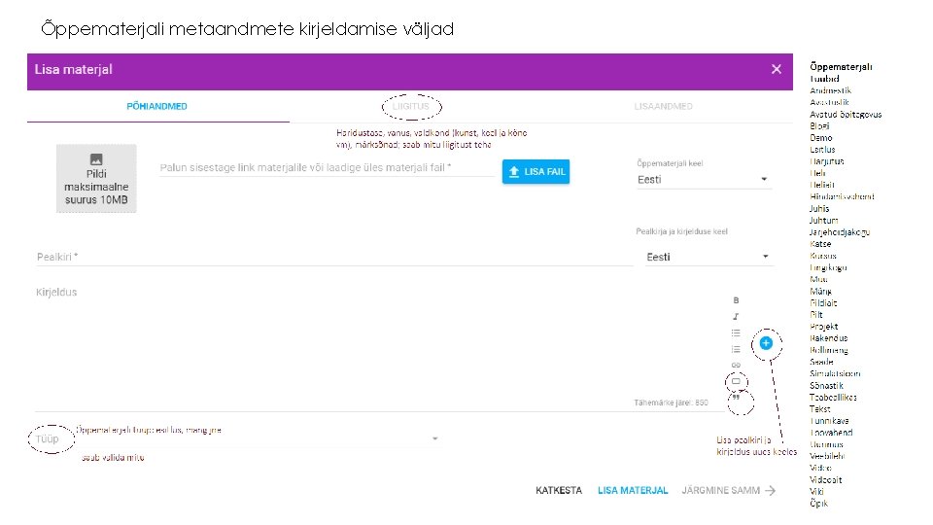This screenshot has width=933, height=525.
Task: Click 'Katse' in the material types list
Action: click(820, 244)
